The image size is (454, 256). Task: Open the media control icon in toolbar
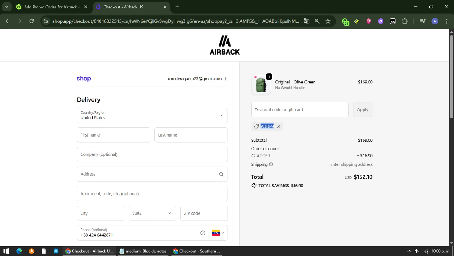(423, 21)
